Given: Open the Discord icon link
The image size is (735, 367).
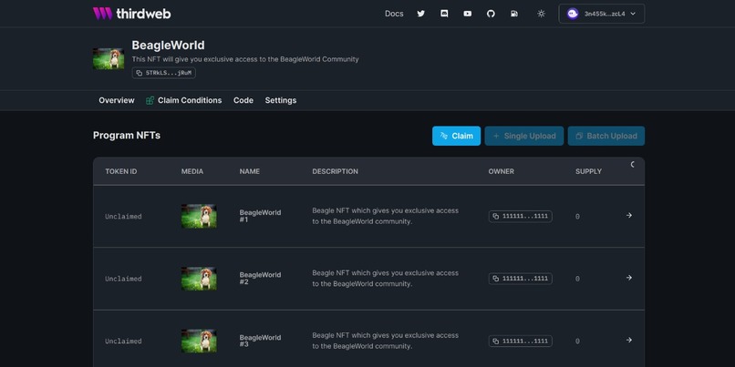Looking at the screenshot, I should 444,14.
